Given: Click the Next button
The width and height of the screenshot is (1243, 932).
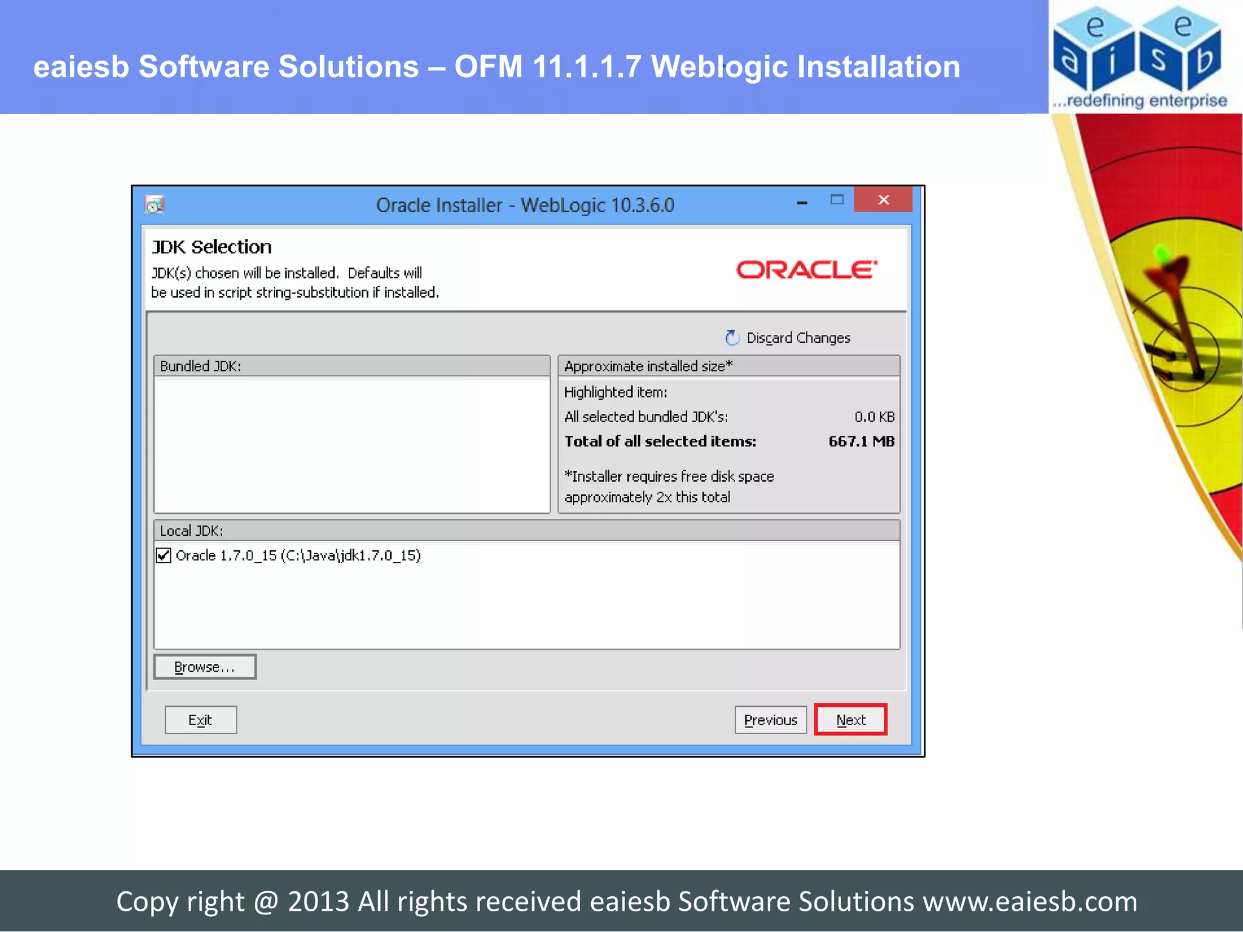Looking at the screenshot, I should point(850,720).
